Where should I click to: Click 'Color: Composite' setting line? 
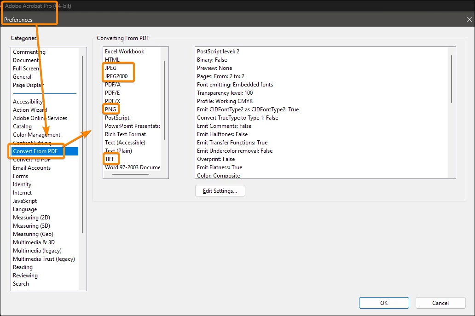pos(218,176)
